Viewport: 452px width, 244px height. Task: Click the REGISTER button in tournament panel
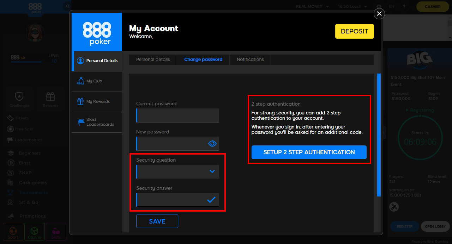coord(405,226)
